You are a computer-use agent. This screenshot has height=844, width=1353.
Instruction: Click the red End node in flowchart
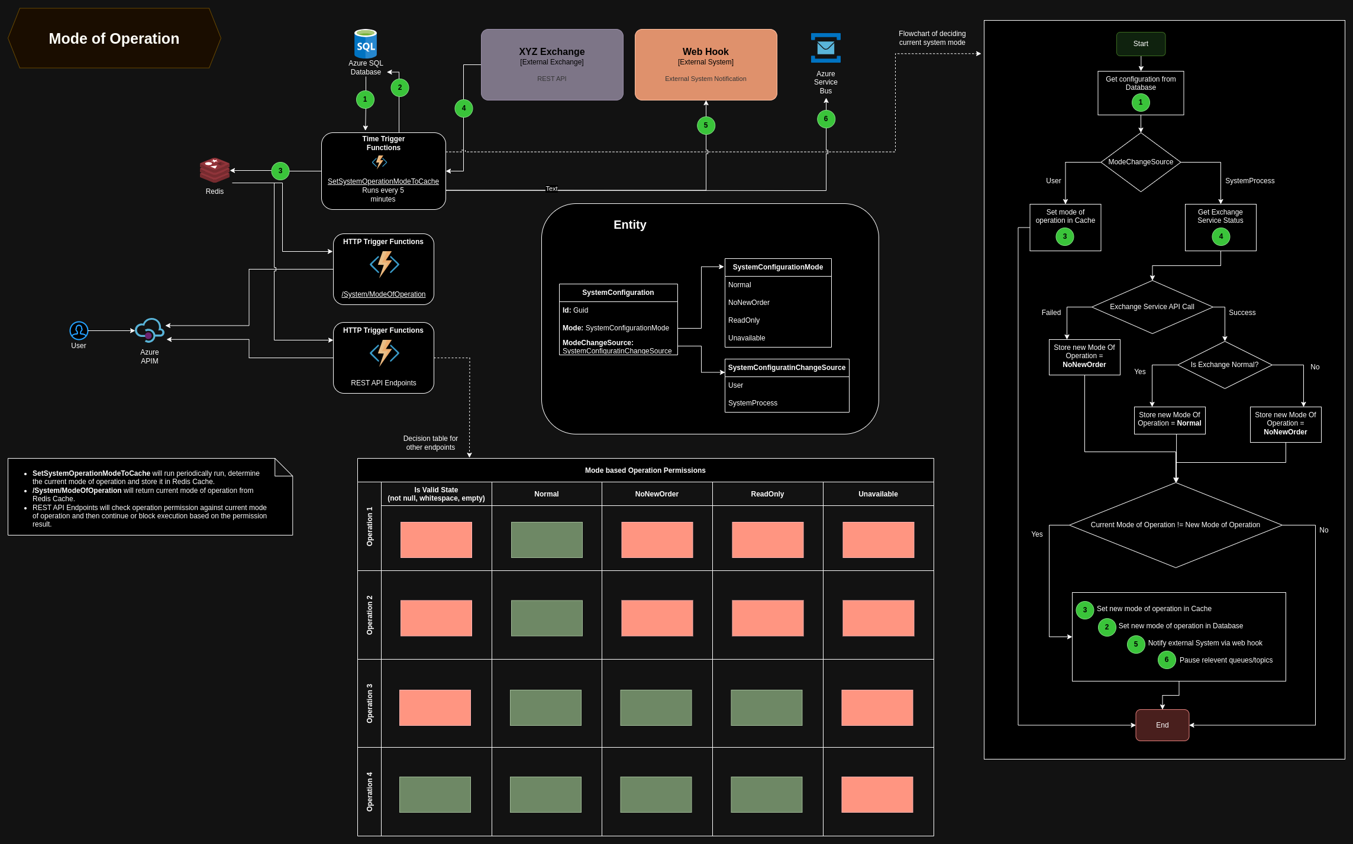[x=1162, y=725]
